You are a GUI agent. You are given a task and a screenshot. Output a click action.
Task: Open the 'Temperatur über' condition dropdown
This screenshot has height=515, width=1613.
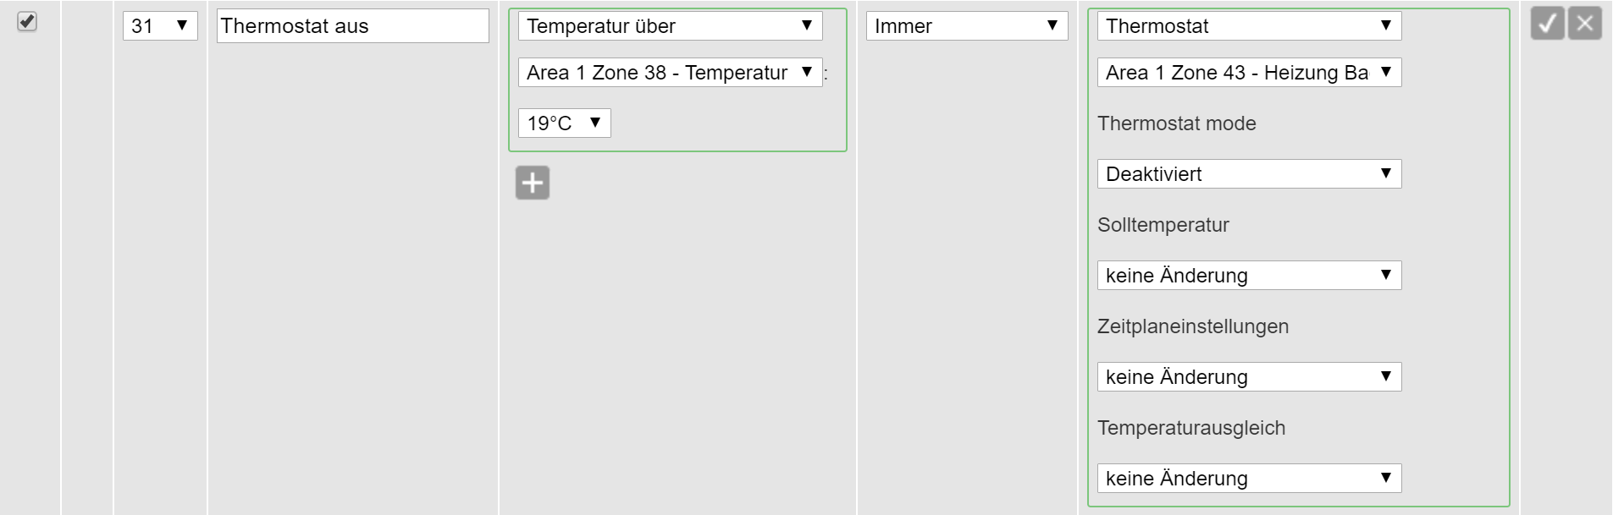(x=670, y=26)
